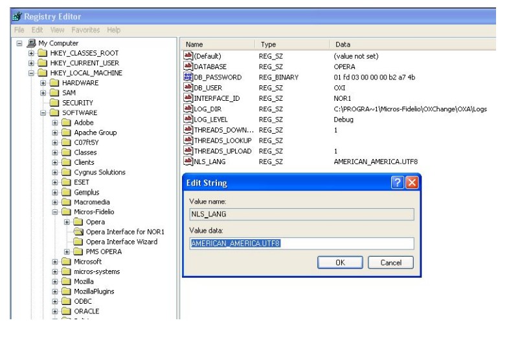Click the NLS_LANG string value icon
Image resolution: width=509 pixels, height=338 pixels.
click(x=188, y=161)
